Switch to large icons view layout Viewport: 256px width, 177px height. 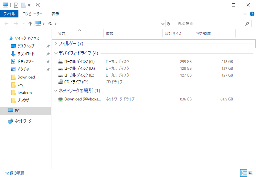click(251, 173)
